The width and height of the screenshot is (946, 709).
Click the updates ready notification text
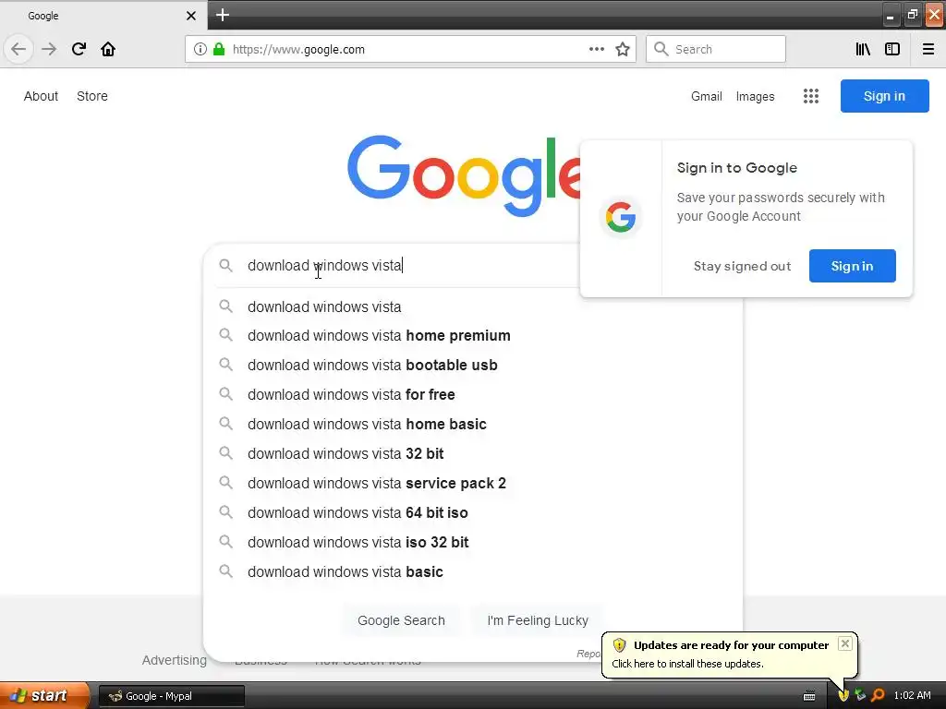(x=731, y=645)
